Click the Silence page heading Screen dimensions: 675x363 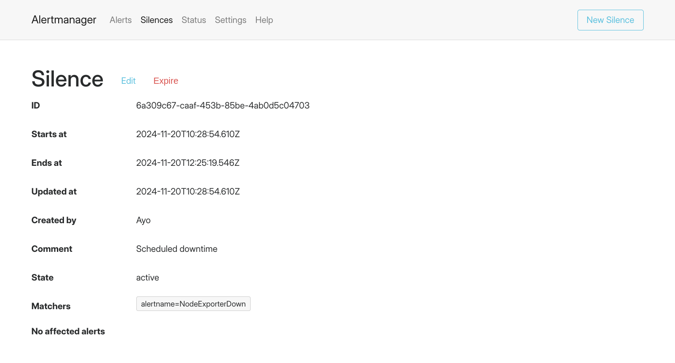pyautogui.click(x=67, y=79)
